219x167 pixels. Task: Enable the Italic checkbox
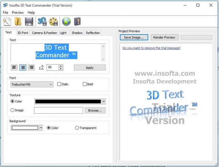point(59,84)
